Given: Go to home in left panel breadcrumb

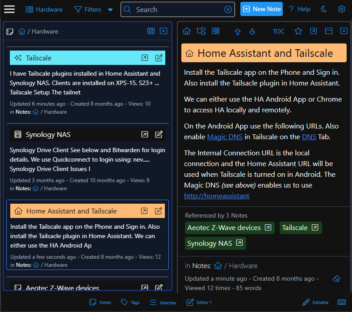Looking at the screenshot, I should pyautogui.click(x=22, y=31).
